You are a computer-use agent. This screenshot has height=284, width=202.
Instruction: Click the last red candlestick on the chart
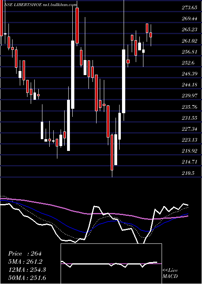pos(151,35)
